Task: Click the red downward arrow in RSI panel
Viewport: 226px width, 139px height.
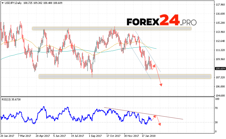Action: (159, 124)
